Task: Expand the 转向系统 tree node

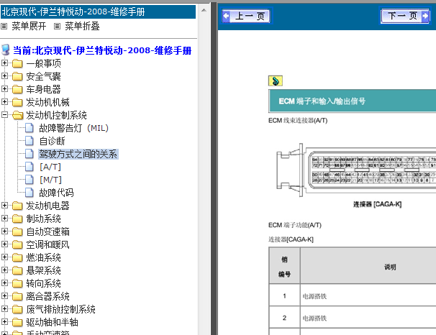Action: [x=4, y=283]
